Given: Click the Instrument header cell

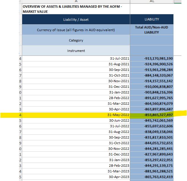Looking at the screenshot, I should pos(76,51).
